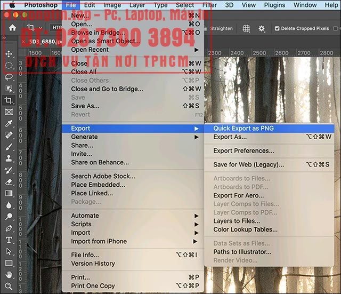Select the Frame tool
Viewport: 341px width, 294px height.
[9, 112]
